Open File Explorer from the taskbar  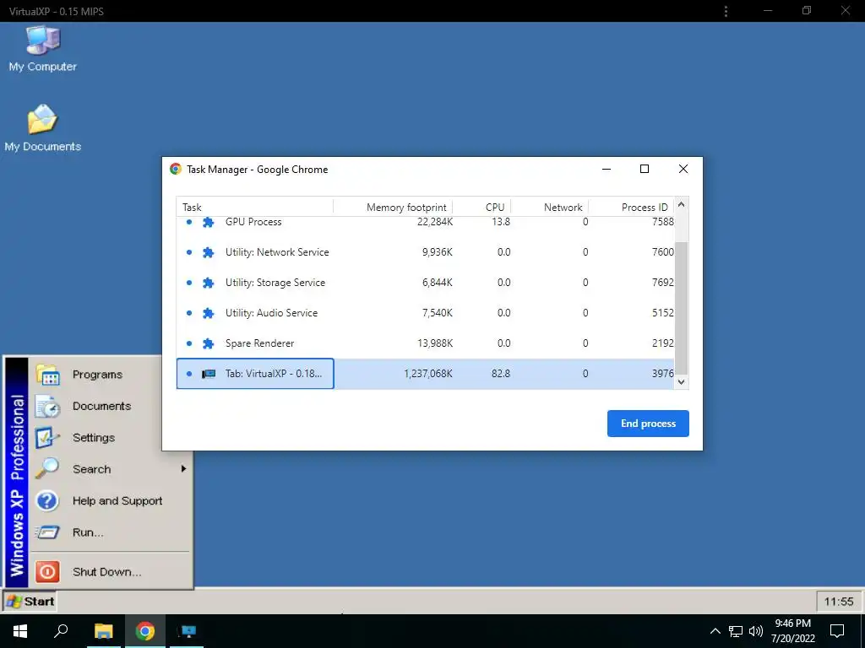103,631
